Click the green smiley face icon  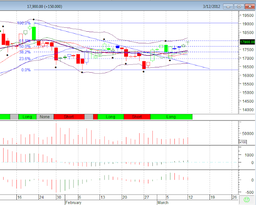pos(246,200)
